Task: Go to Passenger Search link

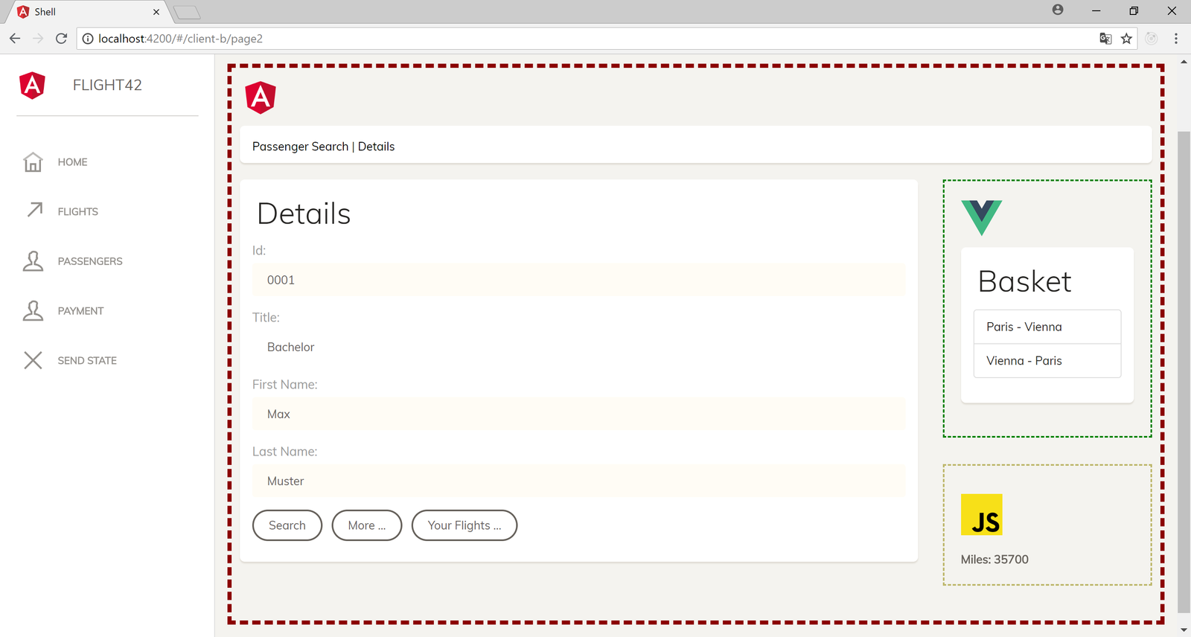Action: 300,147
